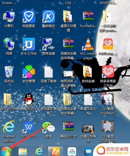130x156 pixels.
Task: Select the 电脑管家 shortcut
Action: (x=29, y=16)
